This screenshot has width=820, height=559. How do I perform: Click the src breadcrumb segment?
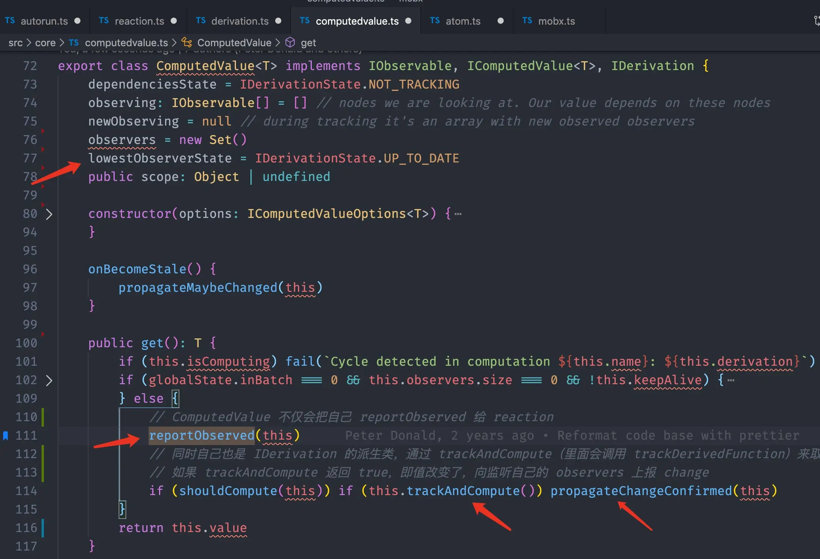point(15,43)
